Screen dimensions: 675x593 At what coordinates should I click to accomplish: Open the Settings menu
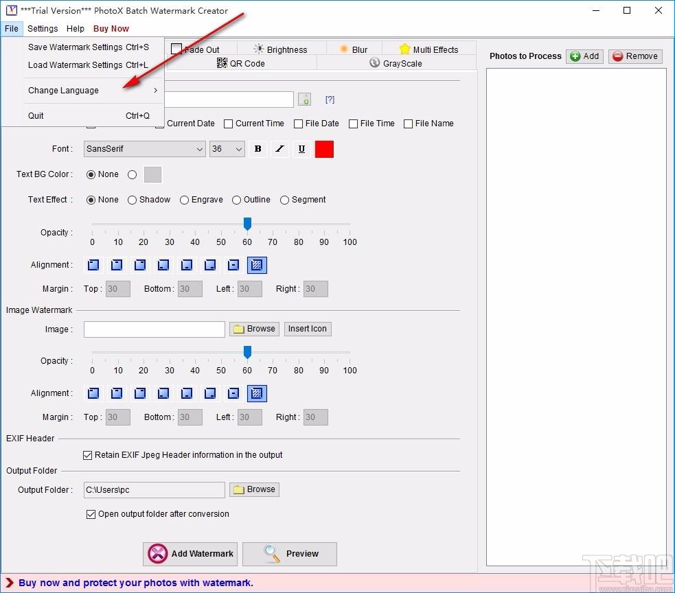(x=43, y=29)
